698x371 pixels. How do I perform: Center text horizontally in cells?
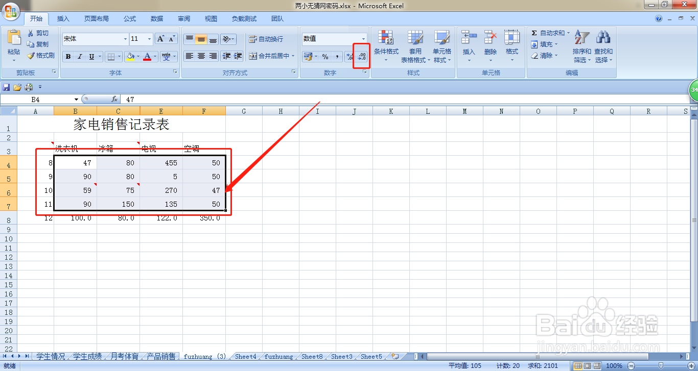201,56
